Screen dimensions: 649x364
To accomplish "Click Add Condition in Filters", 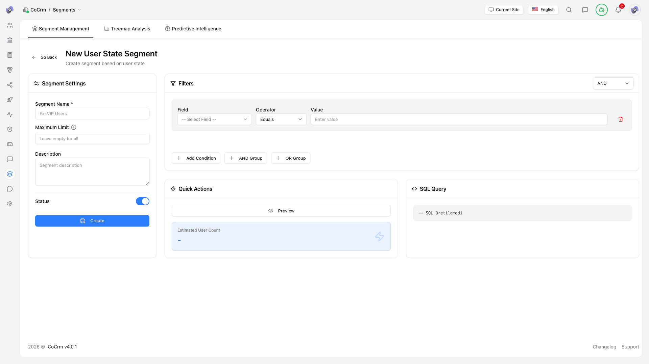I will [x=196, y=158].
